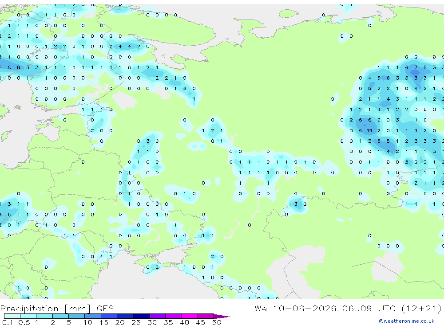Click the '[mm]' unit label
Image resolution: width=444 pixels, height=325 pixels.
(x=77, y=309)
